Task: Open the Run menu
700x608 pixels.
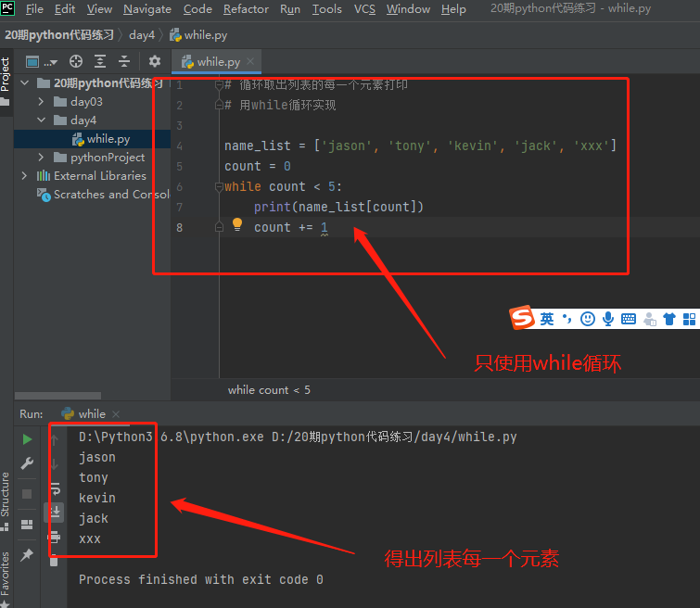Action: (289, 9)
